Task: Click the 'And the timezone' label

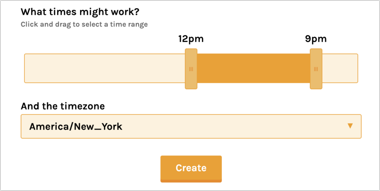Action: click(63, 106)
